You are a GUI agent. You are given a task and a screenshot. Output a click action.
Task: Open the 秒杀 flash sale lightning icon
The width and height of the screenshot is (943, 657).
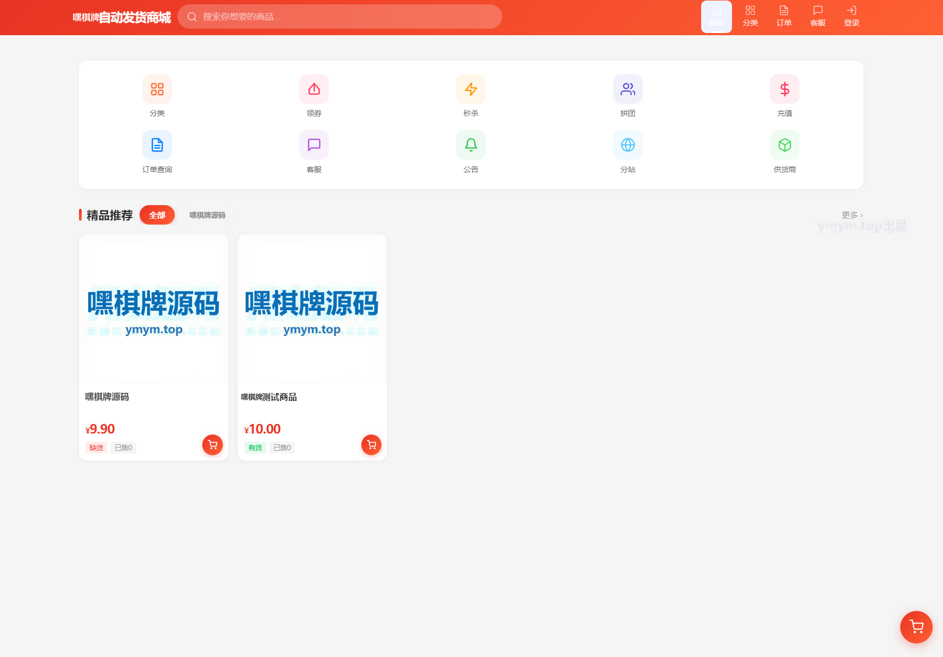pyautogui.click(x=471, y=89)
